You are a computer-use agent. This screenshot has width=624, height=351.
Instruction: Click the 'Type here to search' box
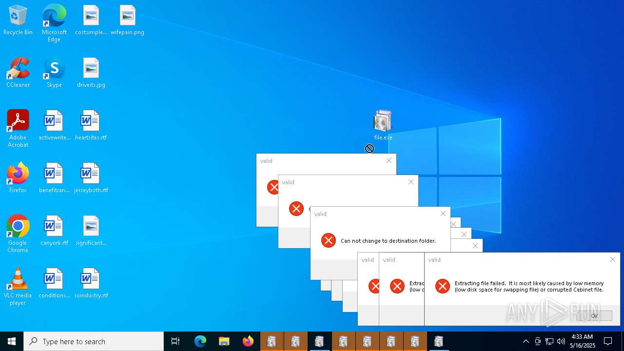[x=94, y=341]
